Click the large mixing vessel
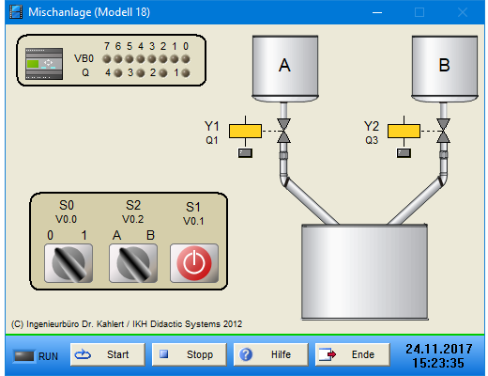 click(364, 272)
